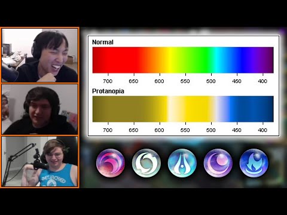Click the Normal spectrum color bar
This screenshot has width=287, height=215.
pyautogui.click(x=183, y=60)
